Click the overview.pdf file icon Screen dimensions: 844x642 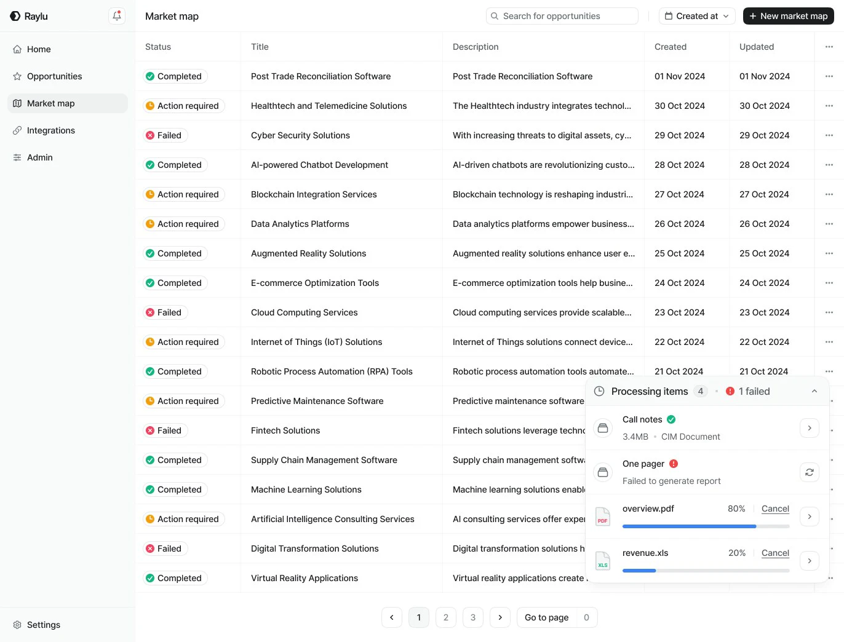(603, 517)
